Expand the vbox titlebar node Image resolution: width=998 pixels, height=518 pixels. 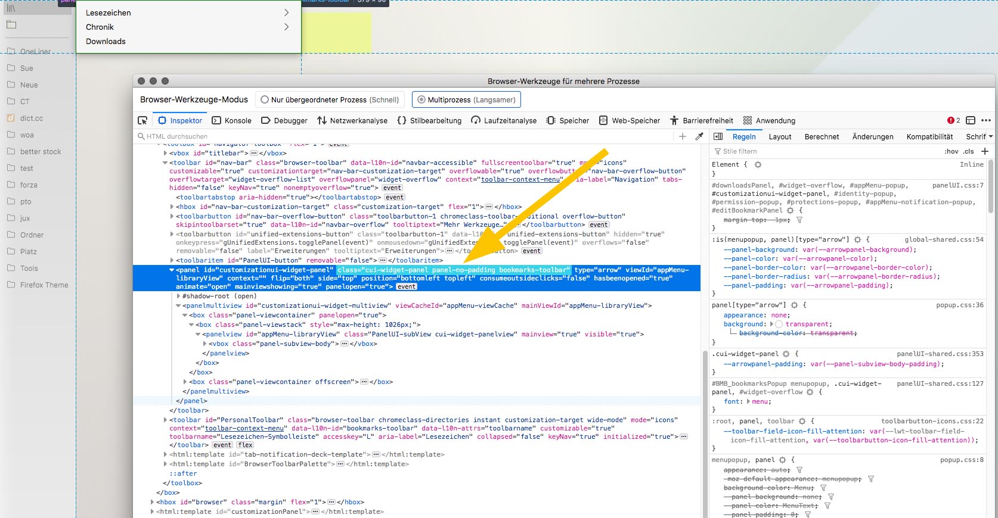(165, 153)
